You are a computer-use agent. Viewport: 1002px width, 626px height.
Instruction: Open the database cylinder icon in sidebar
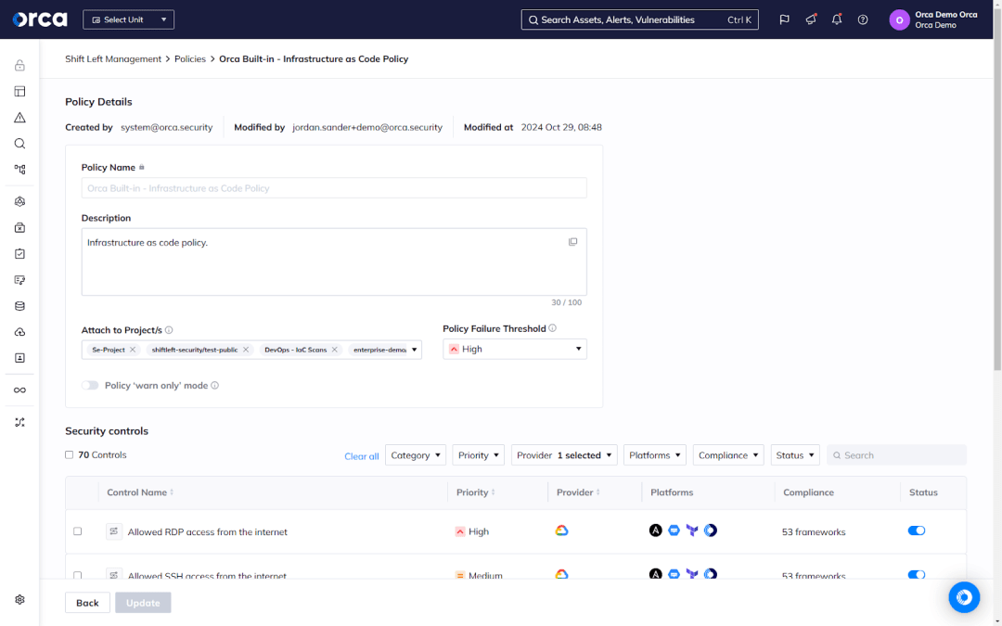(19, 306)
